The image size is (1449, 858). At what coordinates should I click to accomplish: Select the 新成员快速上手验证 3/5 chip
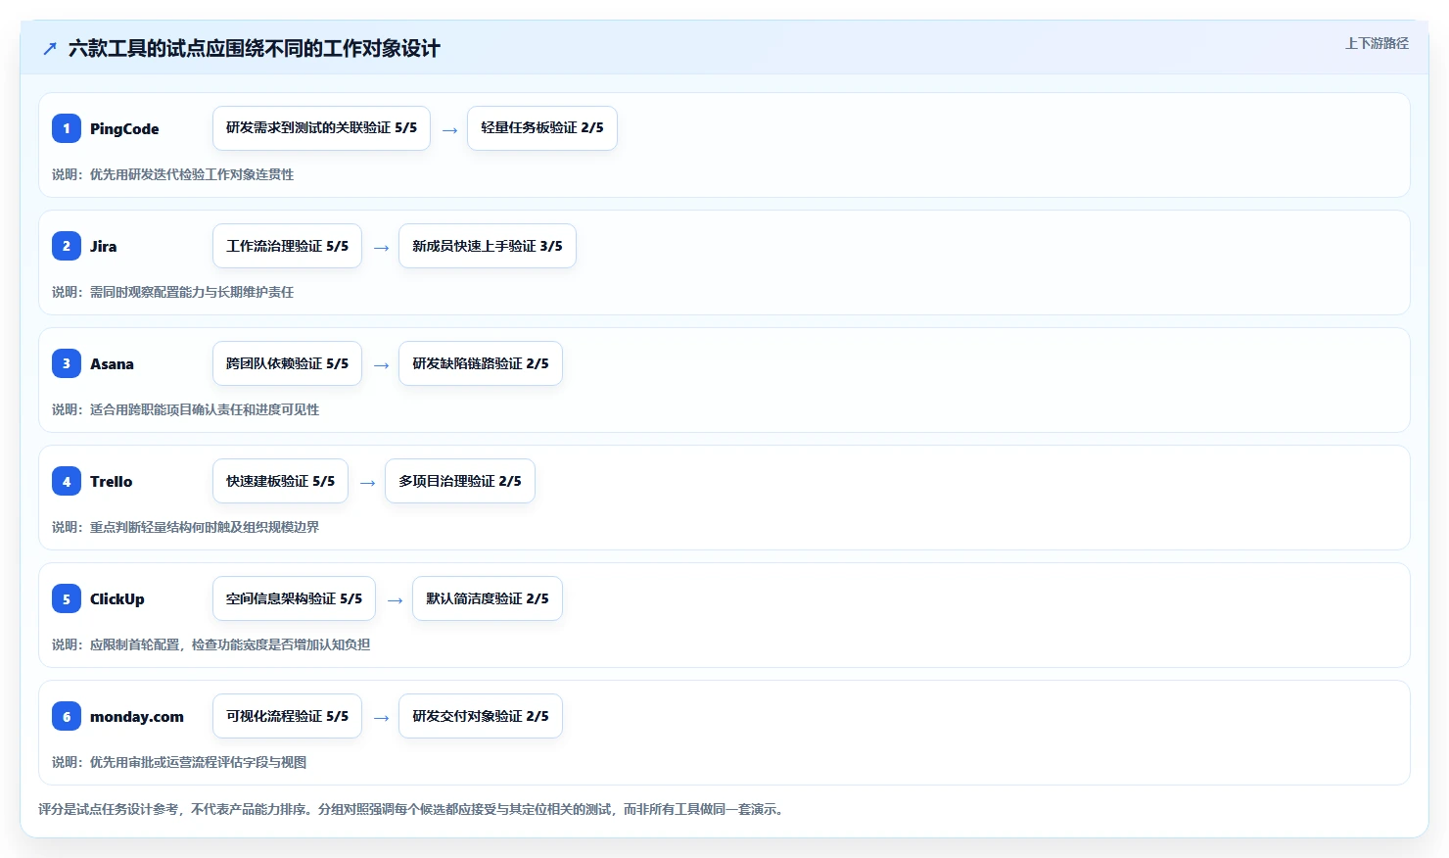pyautogui.click(x=488, y=246)
